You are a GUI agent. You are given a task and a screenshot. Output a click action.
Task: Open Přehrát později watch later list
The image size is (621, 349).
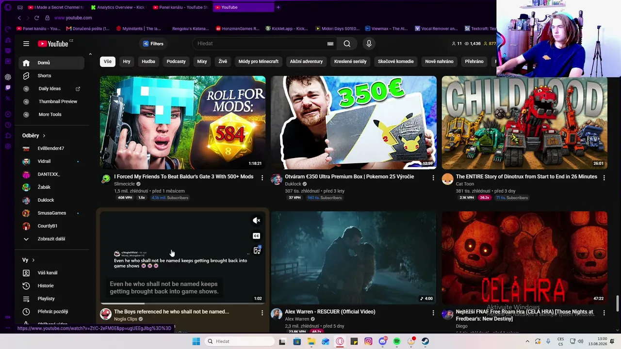pos(52,312)
